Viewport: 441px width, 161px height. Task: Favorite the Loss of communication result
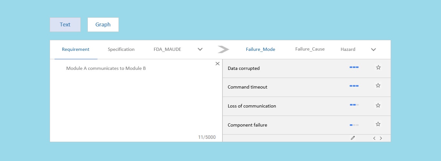378,105
